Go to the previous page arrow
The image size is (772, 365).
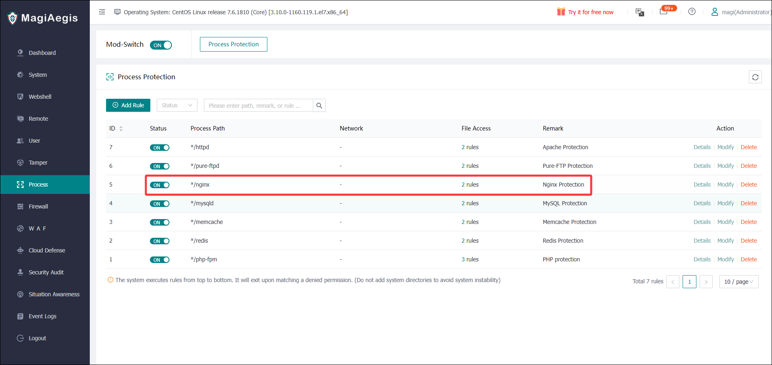(x=673, y=282)
